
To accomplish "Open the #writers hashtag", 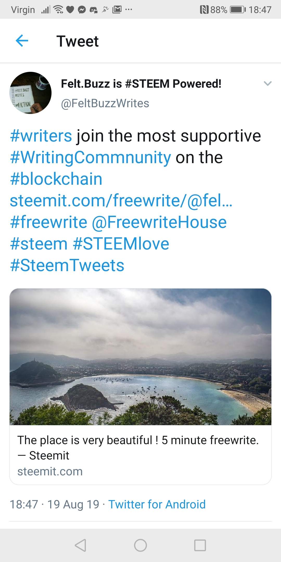I will pos(41,136).
